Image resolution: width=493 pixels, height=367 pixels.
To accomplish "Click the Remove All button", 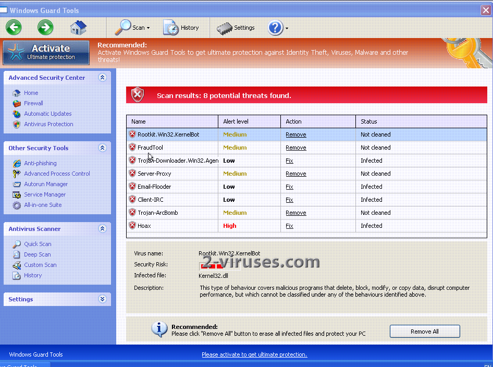I will 425,332.
